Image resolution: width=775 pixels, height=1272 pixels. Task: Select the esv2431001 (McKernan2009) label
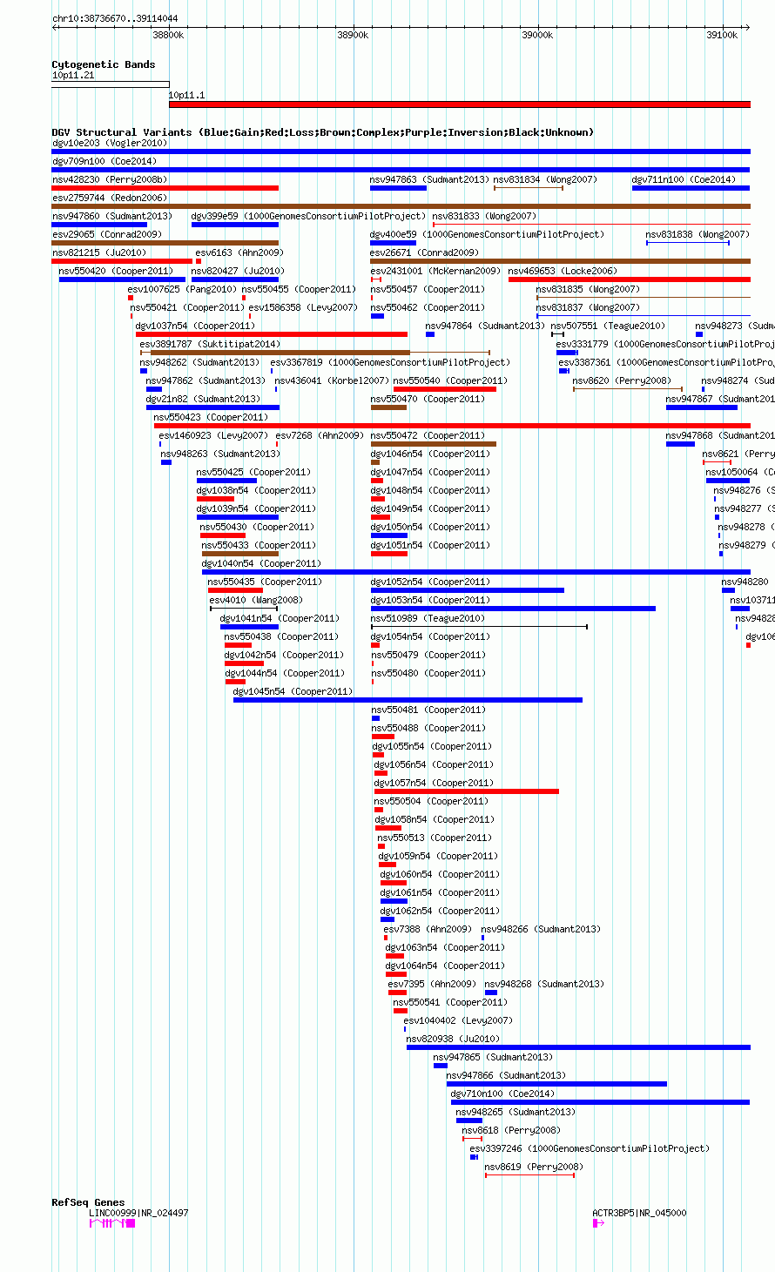(x=435, y=271)
